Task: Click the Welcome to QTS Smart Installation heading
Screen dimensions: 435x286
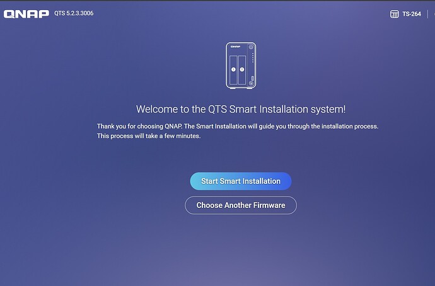Action: [241, 109]
